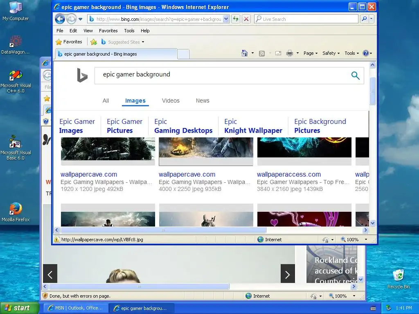This screenshot has width=419, height=314.
Task: Run Live Search with magnifier button
Action: pyautogui.click(x=364, y=19)
